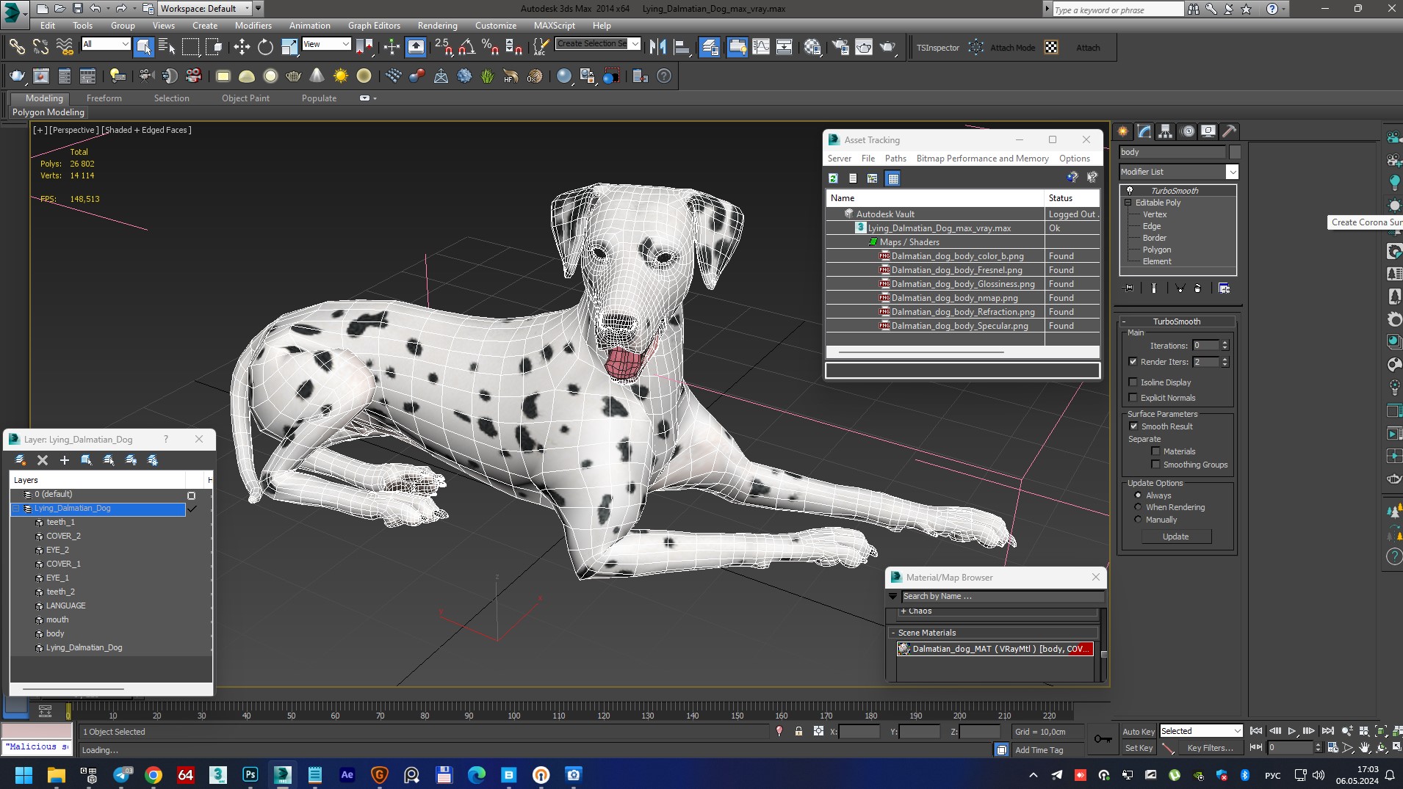Open the Display command panel tab
This screenshot has height=789, width=1403.
pyautogui.click(x=1208, y=131)
